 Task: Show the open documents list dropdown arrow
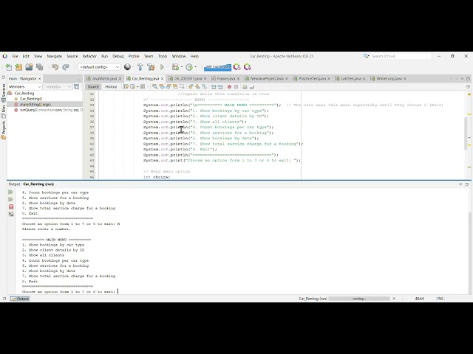pyautogui.click(x=463, y=78)
